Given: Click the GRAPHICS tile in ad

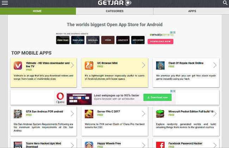Looking at the screenshot, I should 123,40.
